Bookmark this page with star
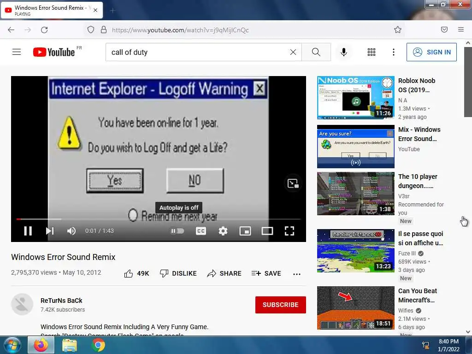The image size is (472, 354). coord(398,29)
